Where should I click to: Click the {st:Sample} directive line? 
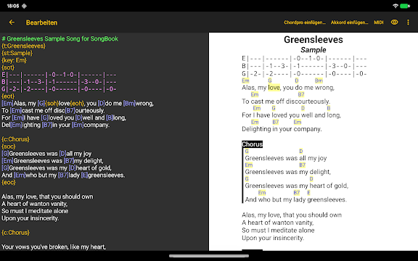[x=17, y=53]
